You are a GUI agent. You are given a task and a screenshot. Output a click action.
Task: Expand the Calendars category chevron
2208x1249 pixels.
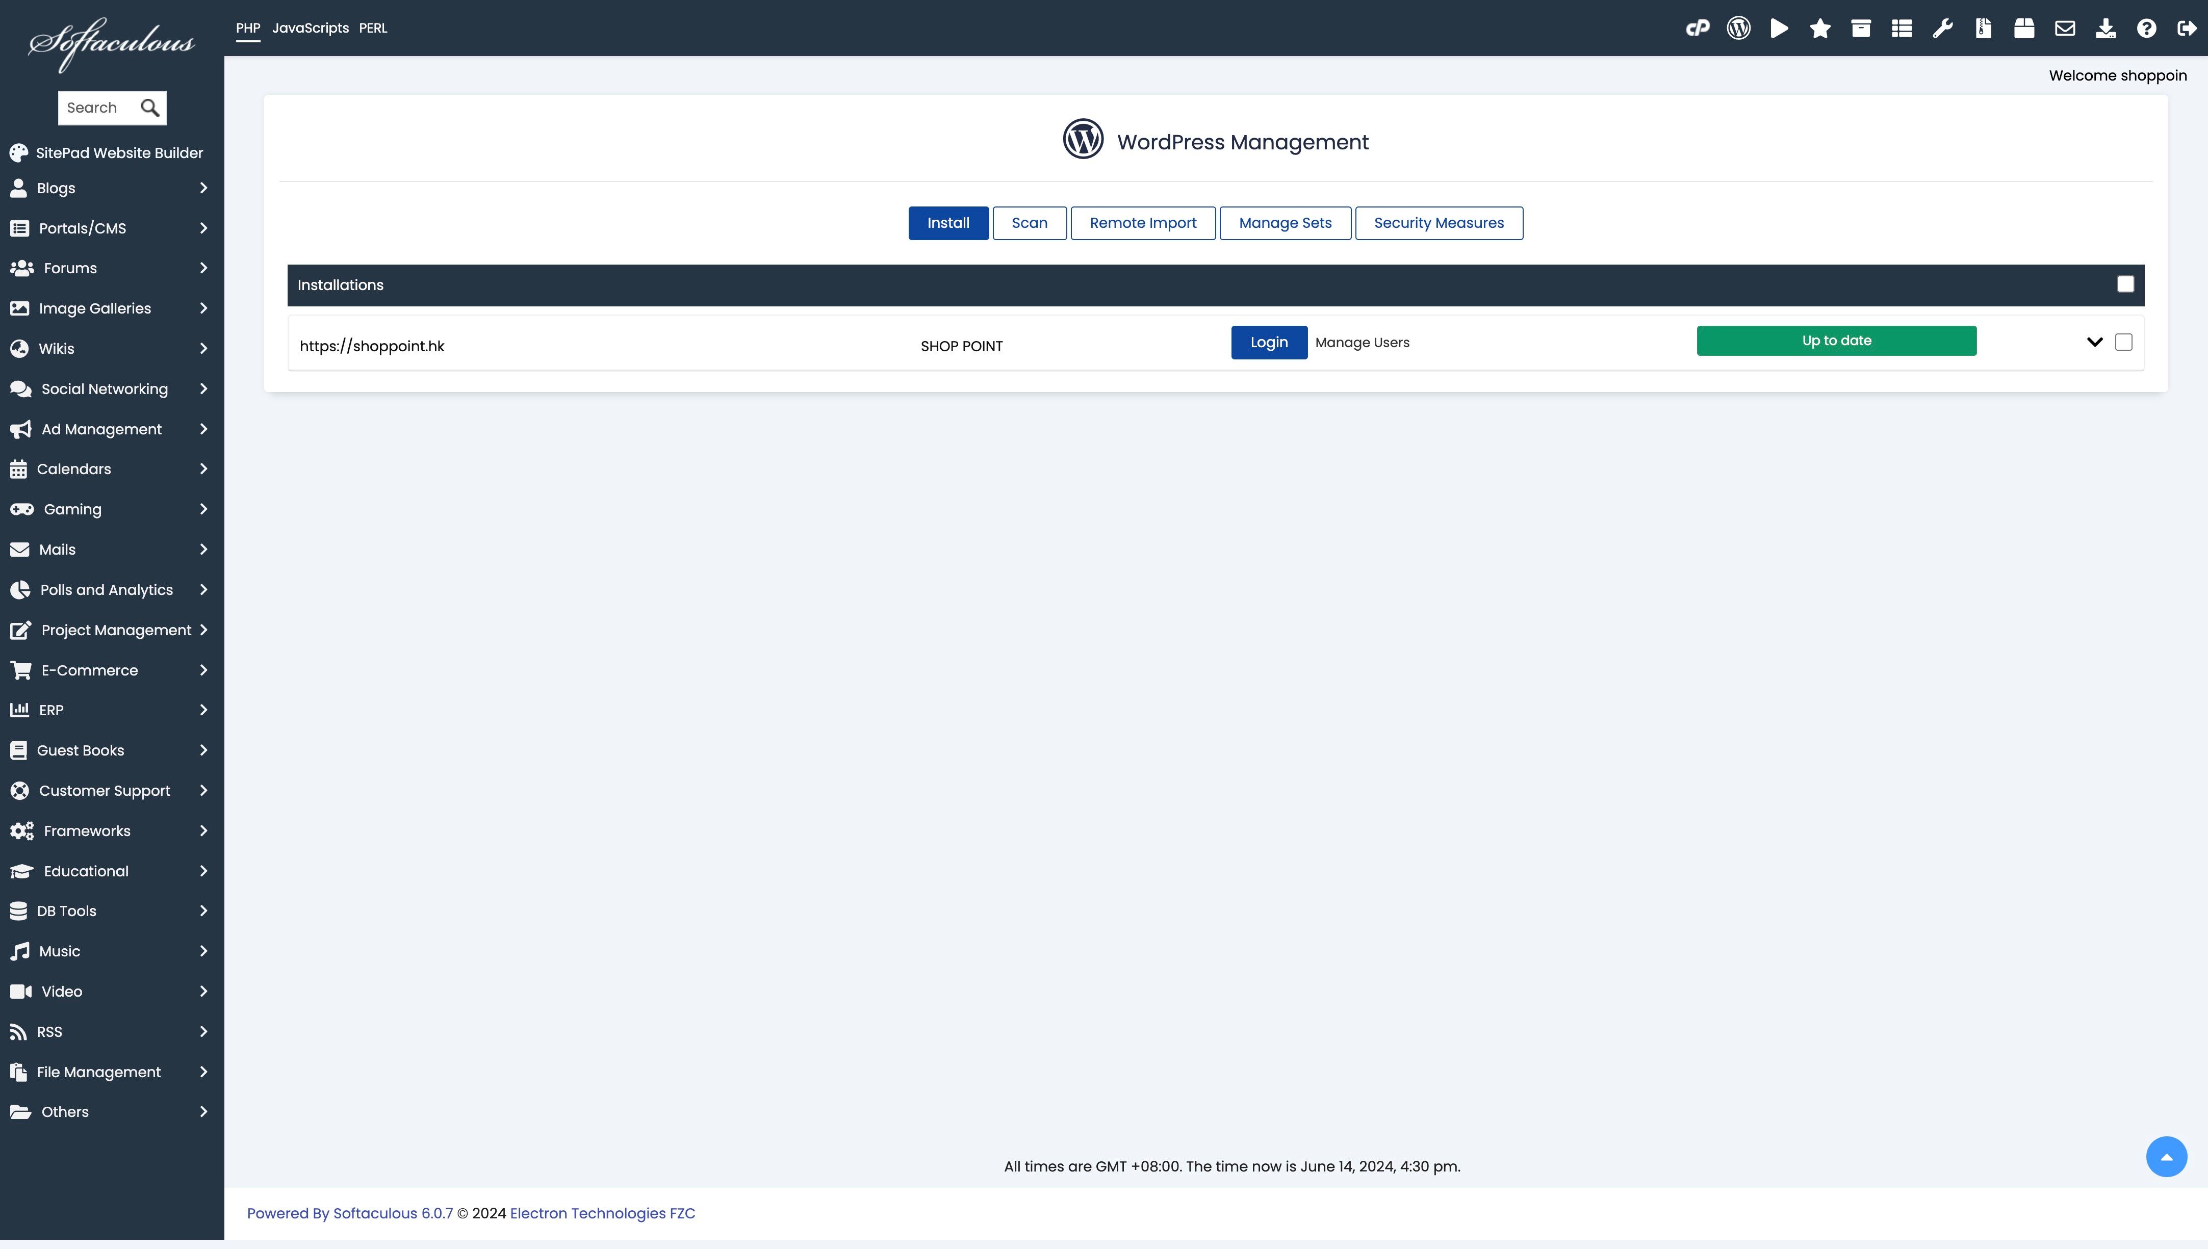pos(203,469)
